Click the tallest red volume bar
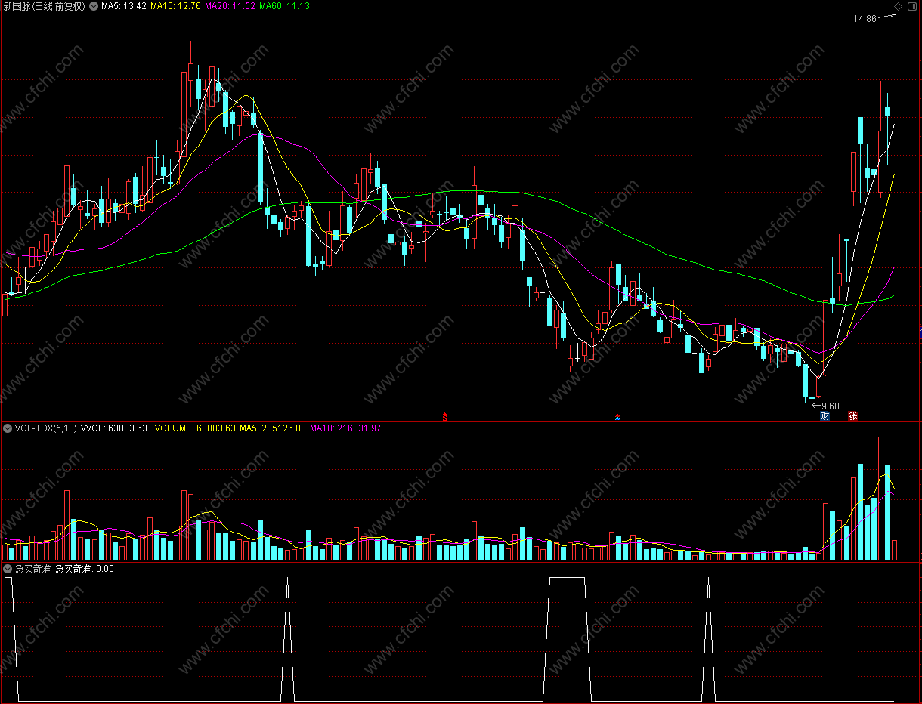The height and width of the screenshot is (704, 922). [880, 499]
